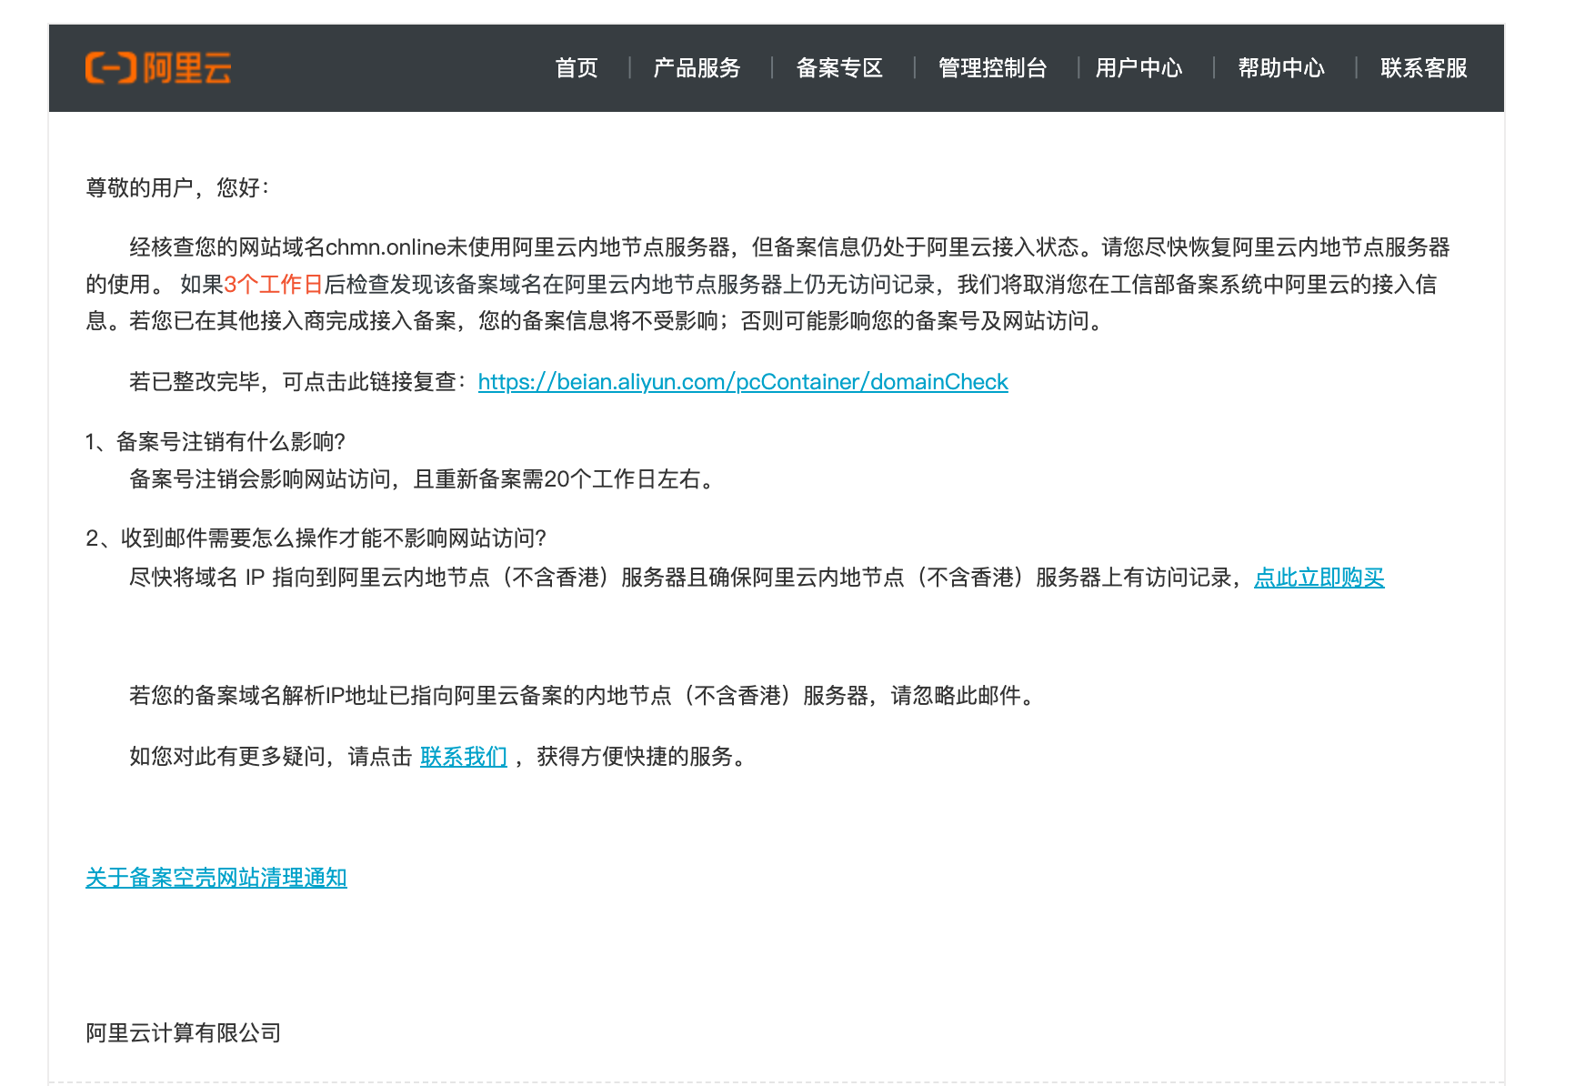Open 帮助中心 in the top navigation

[x=1281, y=68]
